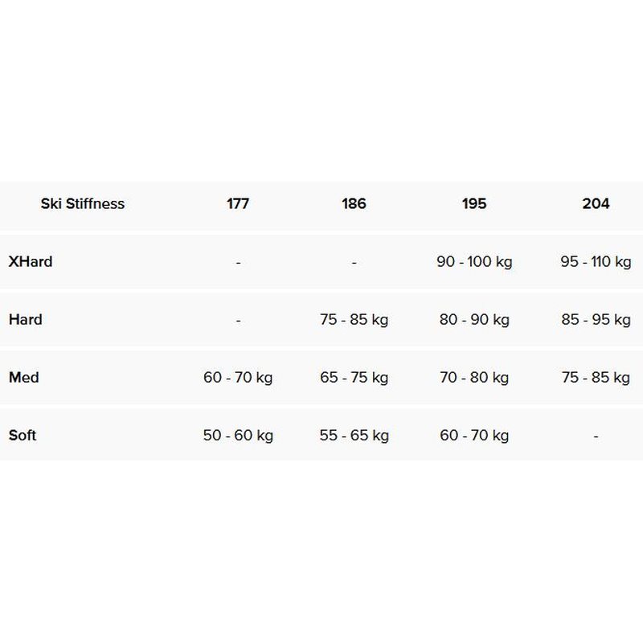Select the Hard row label
This screenshot has width=643, height=643.
click(x=26, y=319)
